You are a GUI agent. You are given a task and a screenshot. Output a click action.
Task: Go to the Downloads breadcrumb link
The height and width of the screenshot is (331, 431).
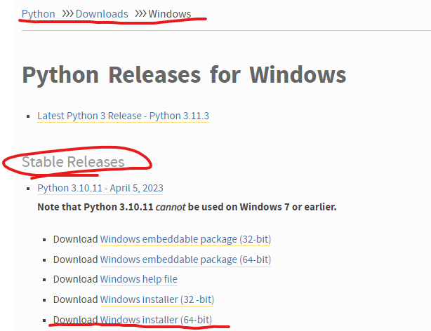tap(102, 14)
